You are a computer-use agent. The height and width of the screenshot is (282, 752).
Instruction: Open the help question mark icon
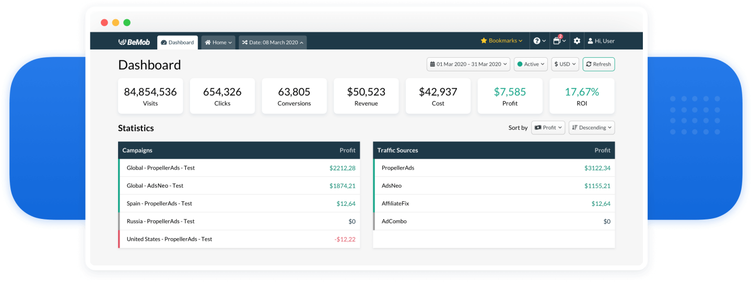coord(537,41)
